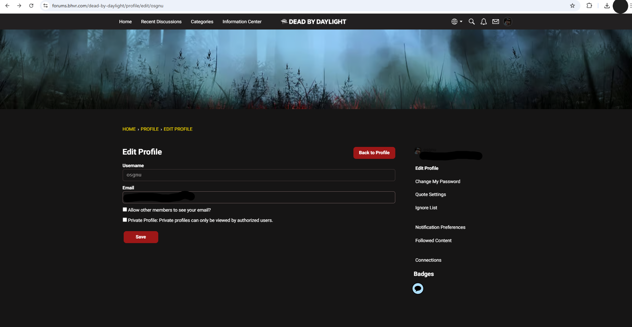Open the Categories menu item
Image resolution: width=632 pixels, height=327 pixels.
point(202,22)
